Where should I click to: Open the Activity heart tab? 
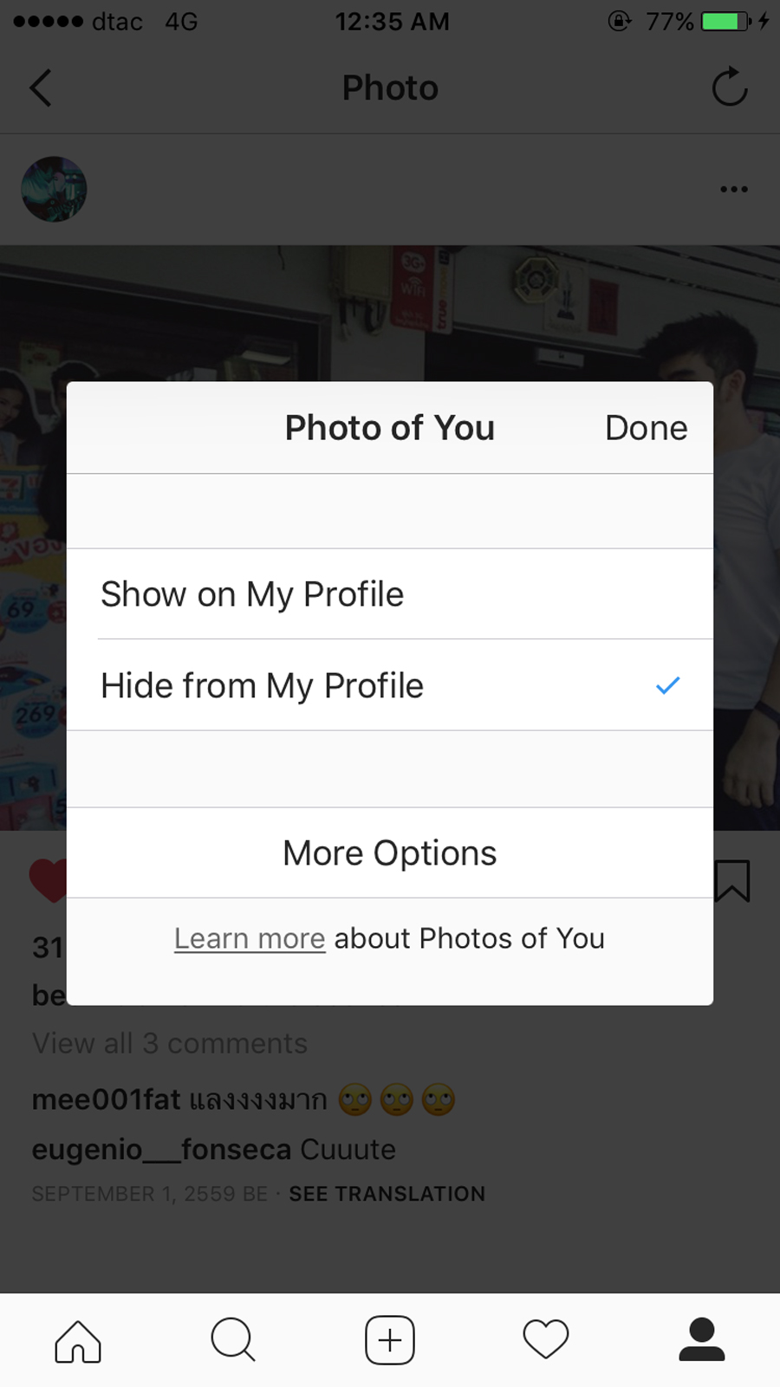(x=546, y=1340)
